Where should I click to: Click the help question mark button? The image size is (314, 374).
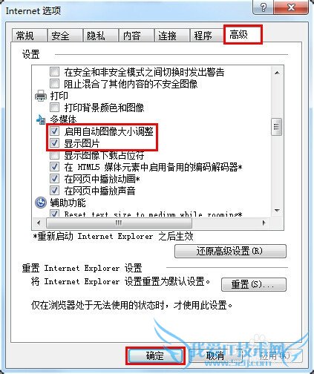(263, 7)
